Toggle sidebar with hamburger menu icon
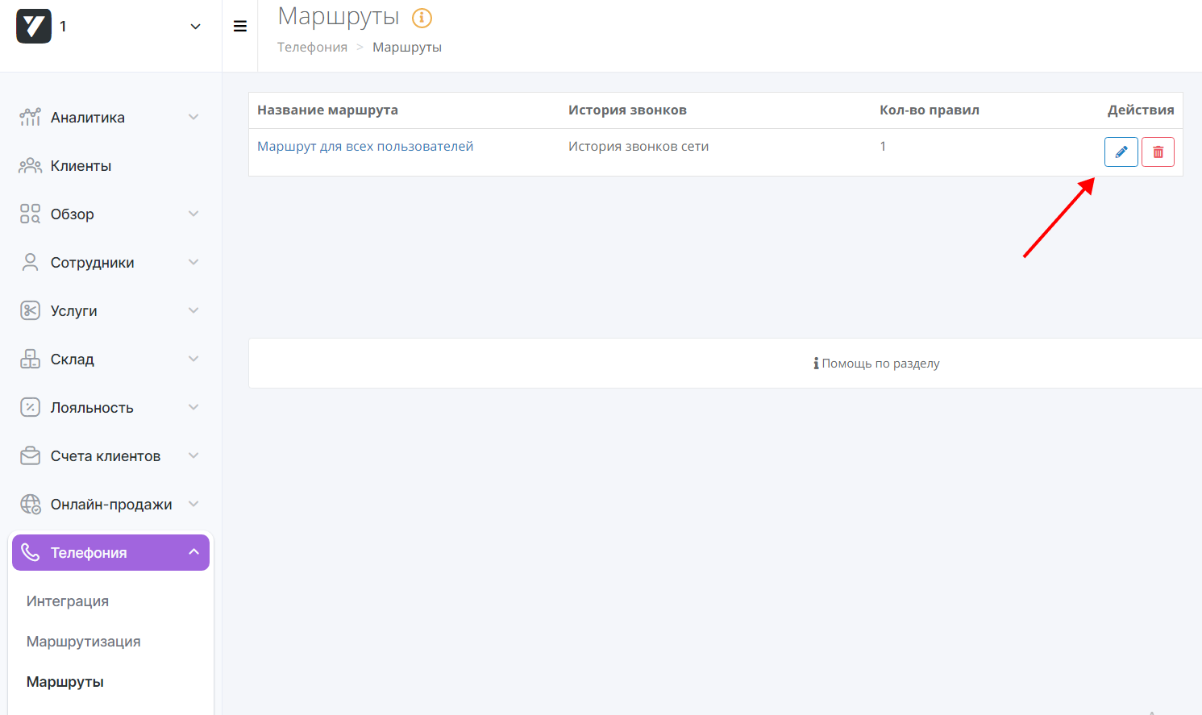Viewport: 1202px width, 715px height. (x=239, y=27)
